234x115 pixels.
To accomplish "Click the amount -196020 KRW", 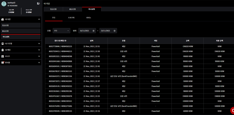I will (x=187, y=46).
